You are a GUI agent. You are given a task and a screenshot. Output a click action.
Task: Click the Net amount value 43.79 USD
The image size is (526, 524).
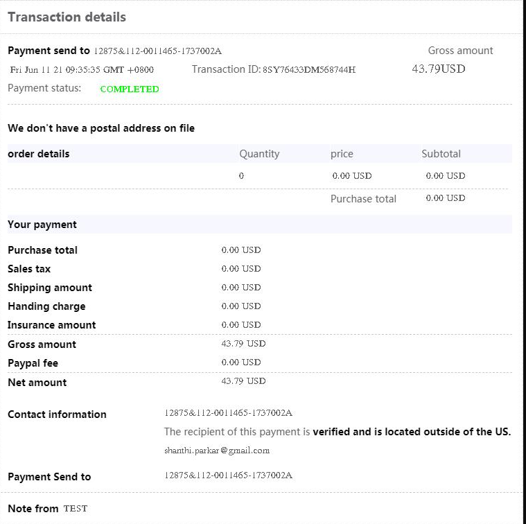coord(243,381)
